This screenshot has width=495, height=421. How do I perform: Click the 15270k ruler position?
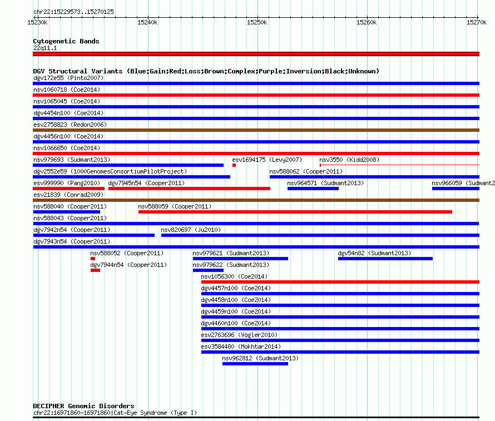pos(477,22)
